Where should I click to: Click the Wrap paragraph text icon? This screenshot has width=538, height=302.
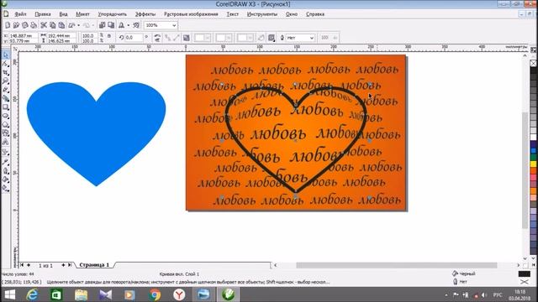[272, 38]
